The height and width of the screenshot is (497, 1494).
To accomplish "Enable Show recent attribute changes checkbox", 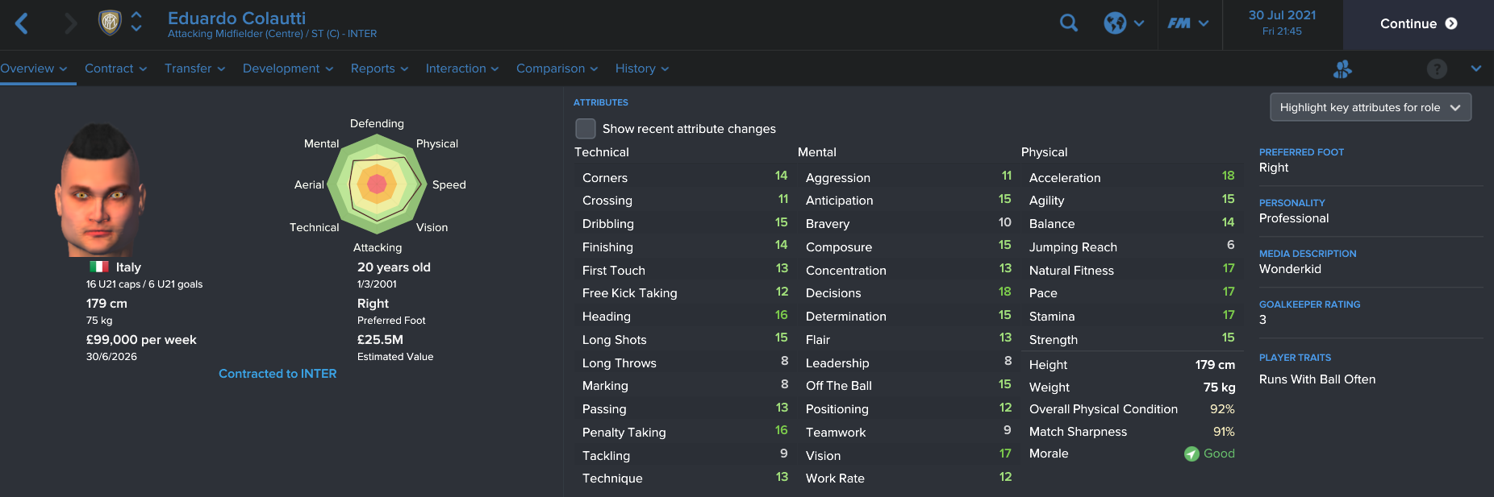I will pos(586,129).
